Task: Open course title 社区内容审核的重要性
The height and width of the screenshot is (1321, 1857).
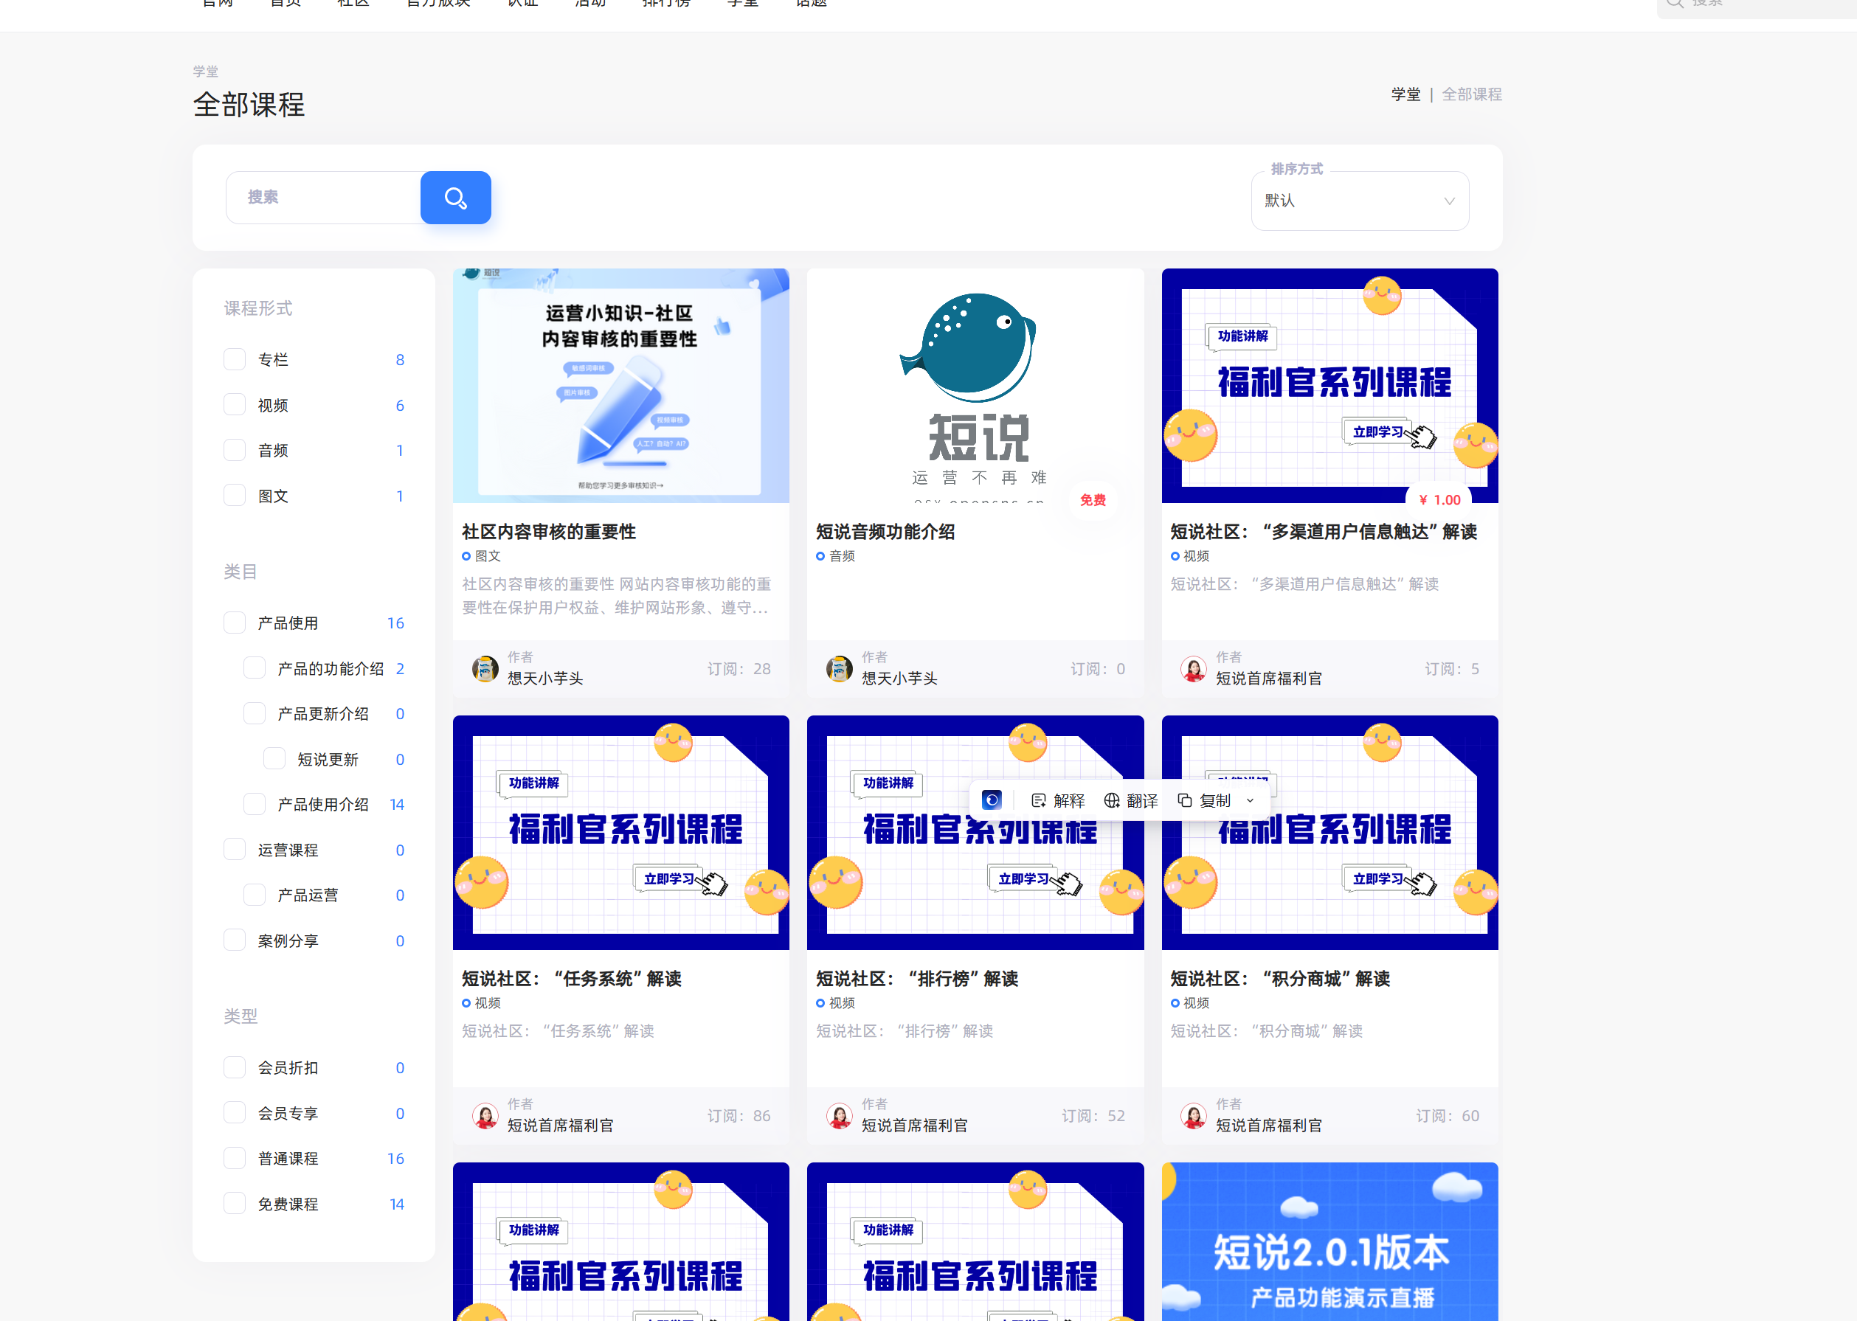Action: pyautogui.click(x=549, y=531)
